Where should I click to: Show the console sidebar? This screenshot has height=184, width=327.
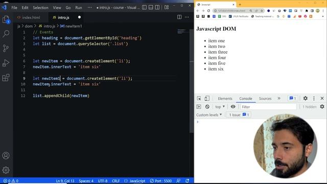(x=199, y=107)
